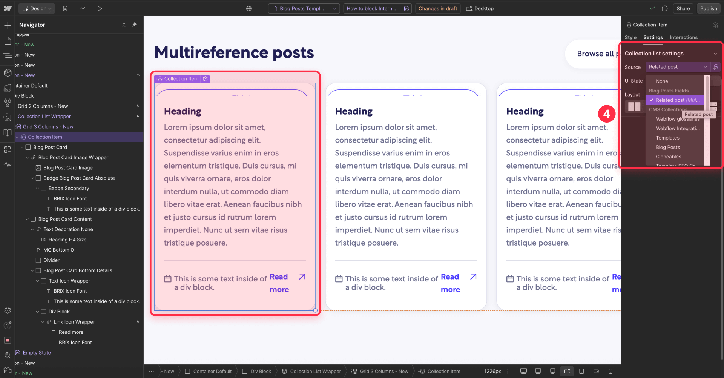This screenshot has width=724, height=378.
Task: Open Blog Posts Templ... page button
Action: [x=299, y=8]
